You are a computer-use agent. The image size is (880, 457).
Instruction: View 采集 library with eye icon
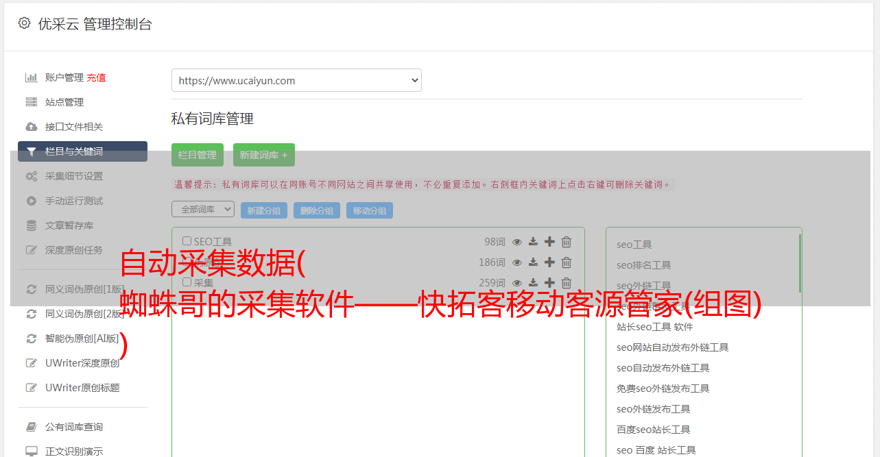tap(517, 282)
